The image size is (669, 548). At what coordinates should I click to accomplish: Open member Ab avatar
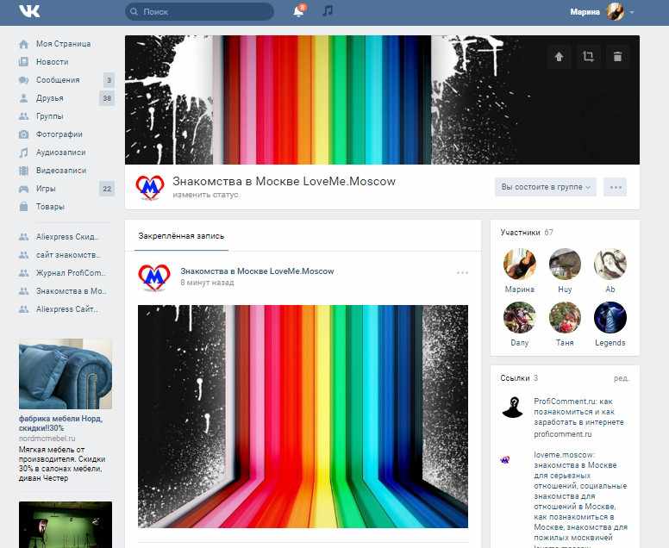coord(610,265)
